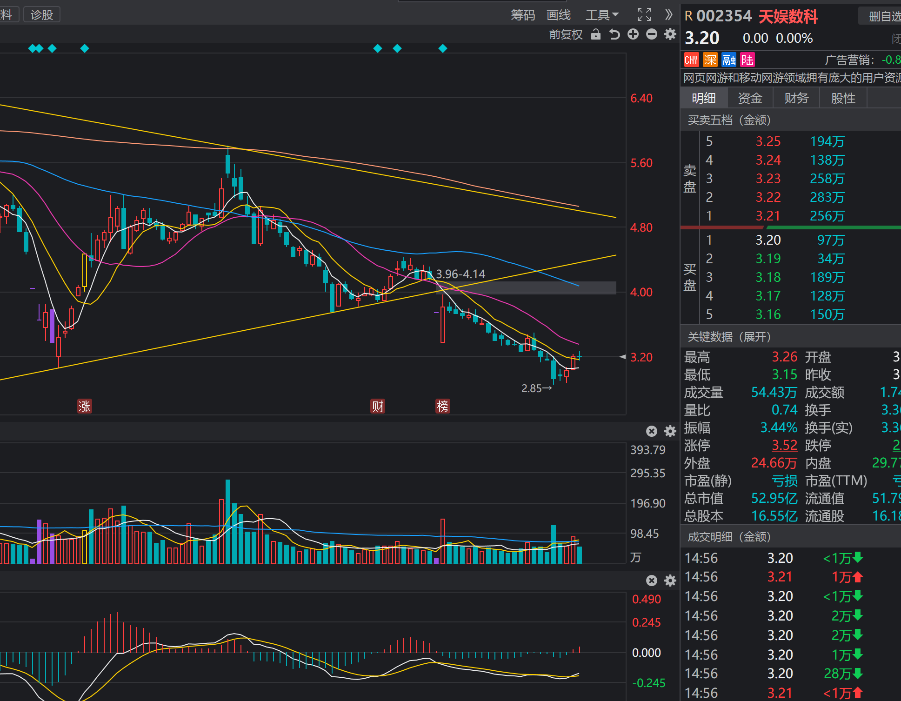The width and height of the screenshot is (901, 701).
Task: Zoom in chart with plus icon
Action: [x=633, y=34]
